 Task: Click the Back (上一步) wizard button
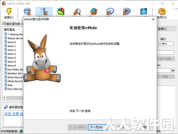click(78, 127)
